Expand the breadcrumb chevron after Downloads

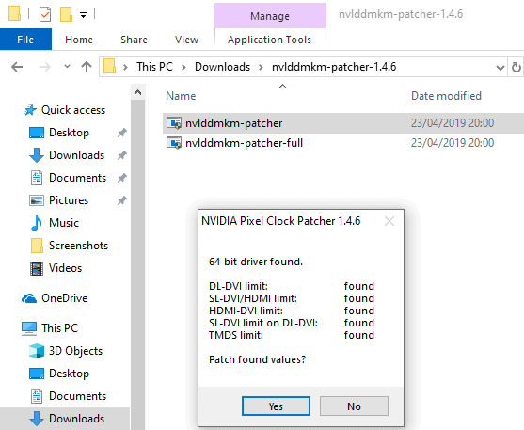click(261, 67)
